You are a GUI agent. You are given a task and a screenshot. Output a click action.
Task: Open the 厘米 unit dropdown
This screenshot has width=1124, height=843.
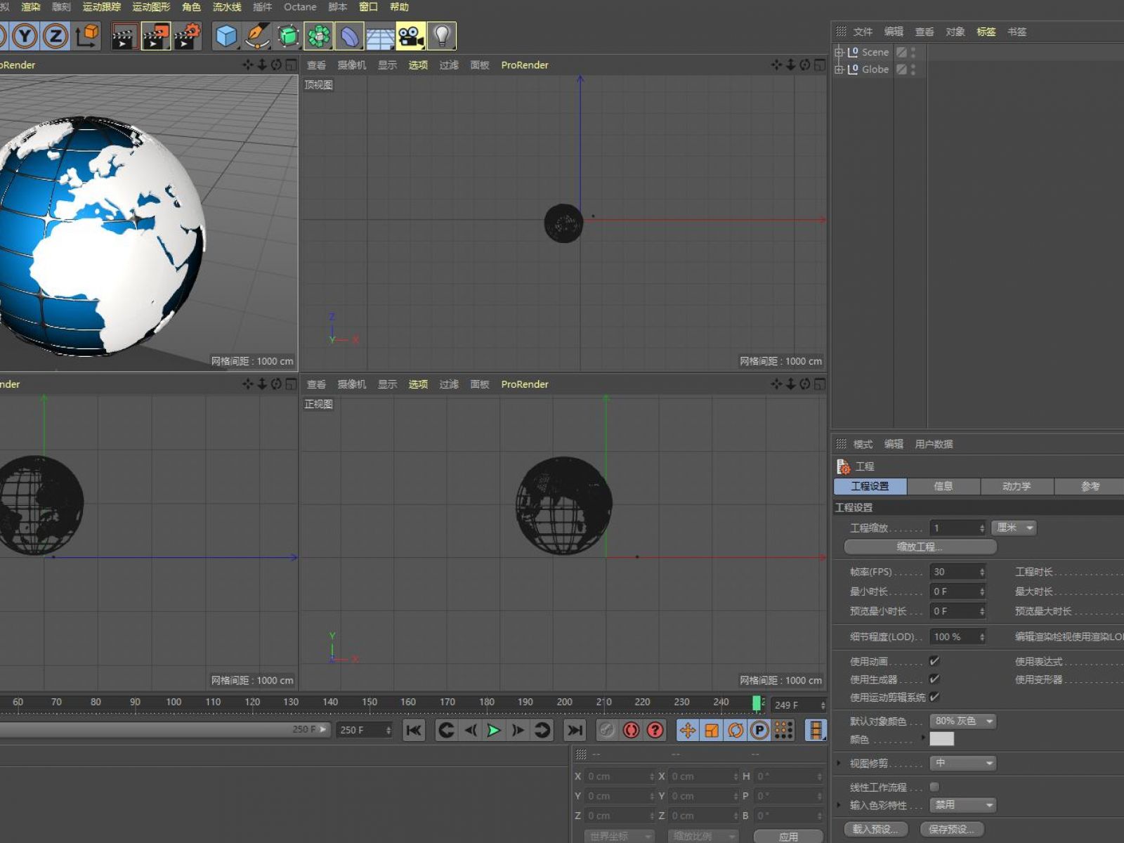1014,528
